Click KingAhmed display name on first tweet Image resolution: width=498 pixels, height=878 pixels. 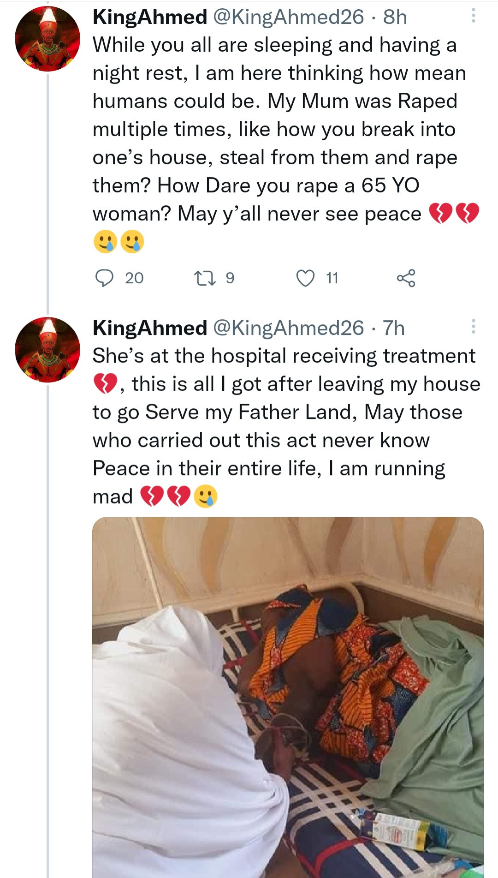(150, 18)
